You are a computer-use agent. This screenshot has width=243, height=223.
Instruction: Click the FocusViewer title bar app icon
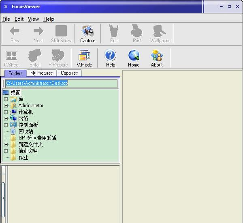click(6, 6)
